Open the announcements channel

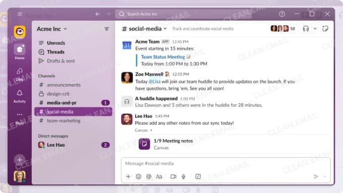pyautogui.click(x=73, y=85)
